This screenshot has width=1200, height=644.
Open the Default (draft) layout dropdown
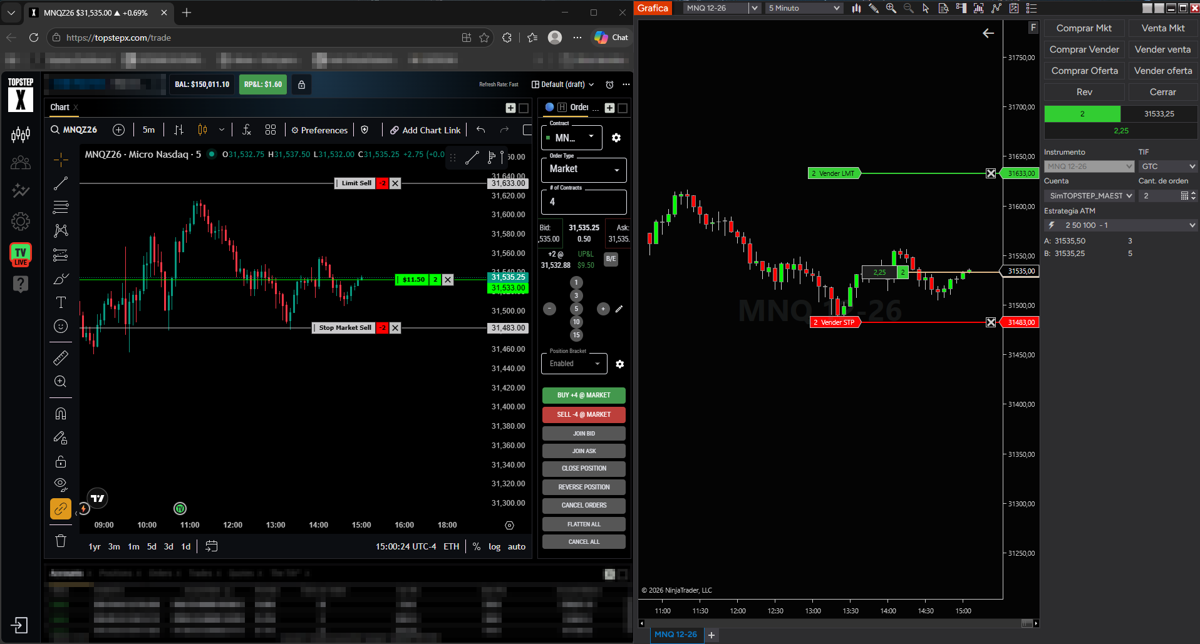pos(562,84)
